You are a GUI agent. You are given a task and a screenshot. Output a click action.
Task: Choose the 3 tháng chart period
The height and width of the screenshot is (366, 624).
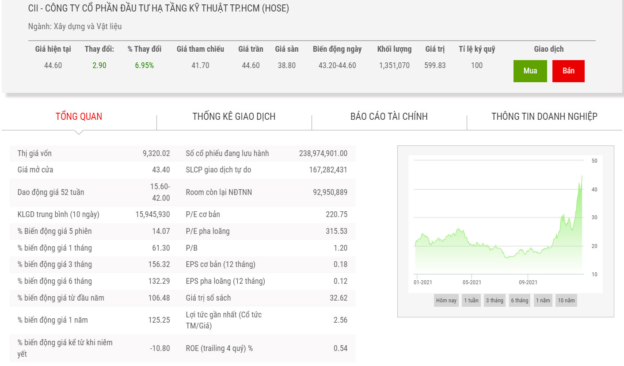pos(495,301)
